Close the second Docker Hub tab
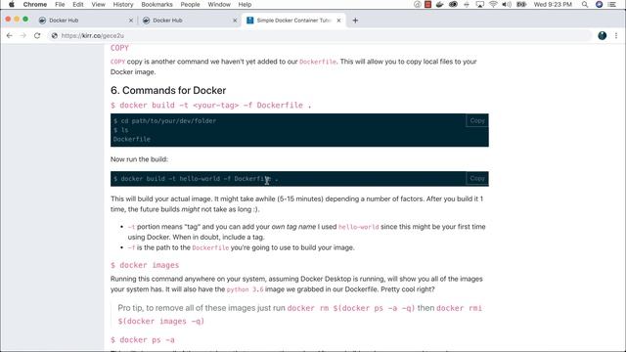The height and width of the screenshot is (352, 626). click(x=235, y=21)
